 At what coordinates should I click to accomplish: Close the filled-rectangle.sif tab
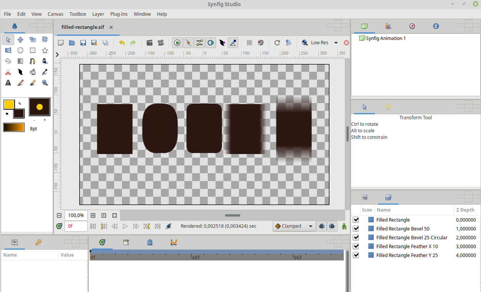[111, 27]
